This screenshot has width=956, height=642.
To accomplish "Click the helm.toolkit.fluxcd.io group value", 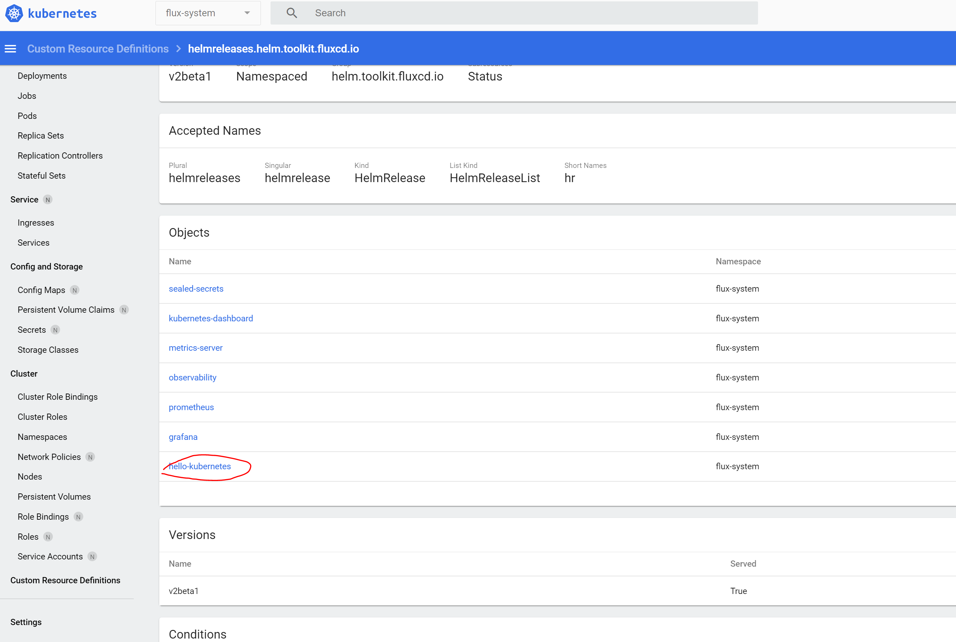I will tap(387, 77).
